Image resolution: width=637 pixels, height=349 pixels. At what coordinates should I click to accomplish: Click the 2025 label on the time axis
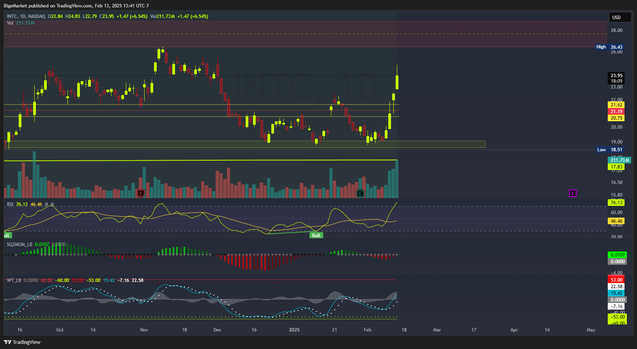pyautogui.click(x=294, y=330)
